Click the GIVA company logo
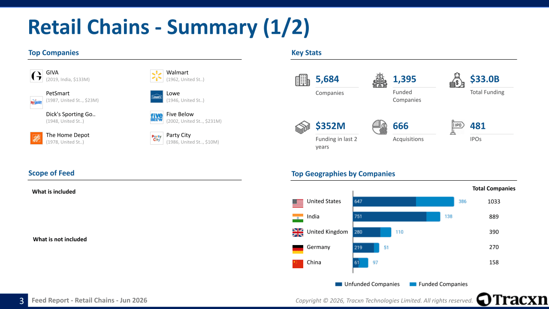Screen dimensions: 549x309 pos(36,76)
